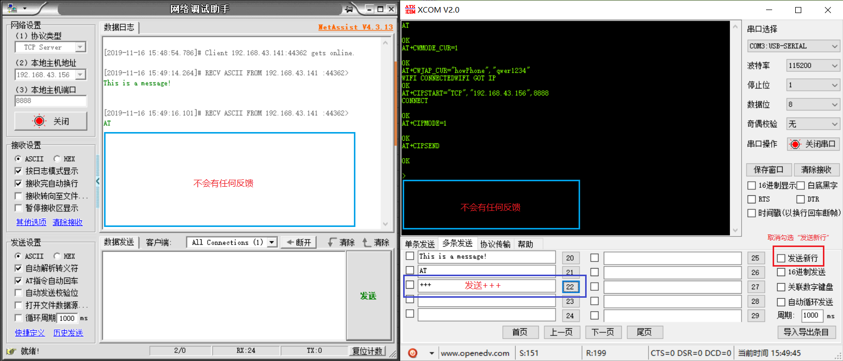Click the second 清除 button with up arrow
Viewport: 843px width, 361px height.
(x=376, y=243)
